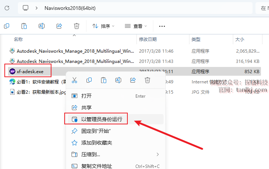The width and height of the screenshot is (269, 169).
Task: Open the three-dot more options menu
Action: point(162,26)
